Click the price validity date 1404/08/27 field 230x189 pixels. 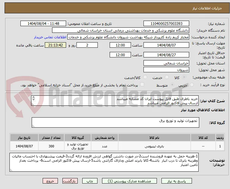pos(166,55)
